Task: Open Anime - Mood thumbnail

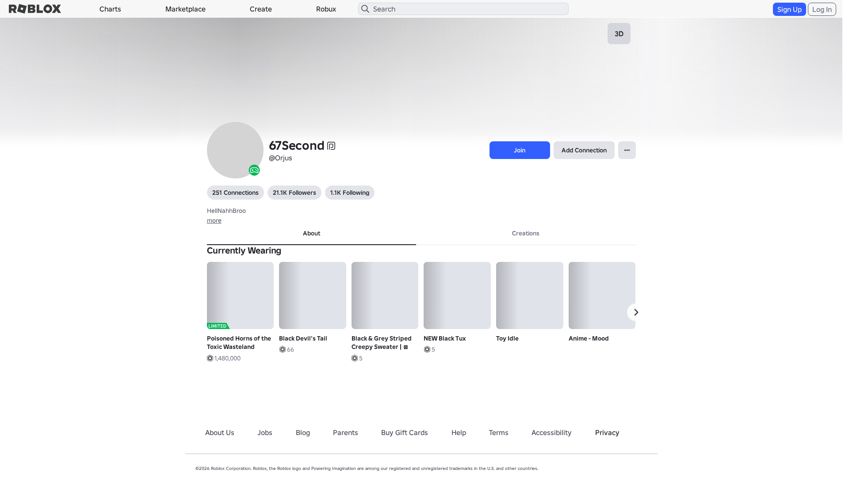Action: click(x=602, y=295)
